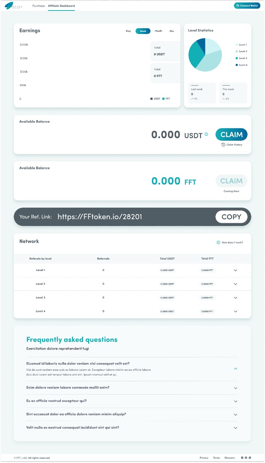The image size is (265, 463).
Task: Open the Facebook icon in footer
Action: point(246,458)
